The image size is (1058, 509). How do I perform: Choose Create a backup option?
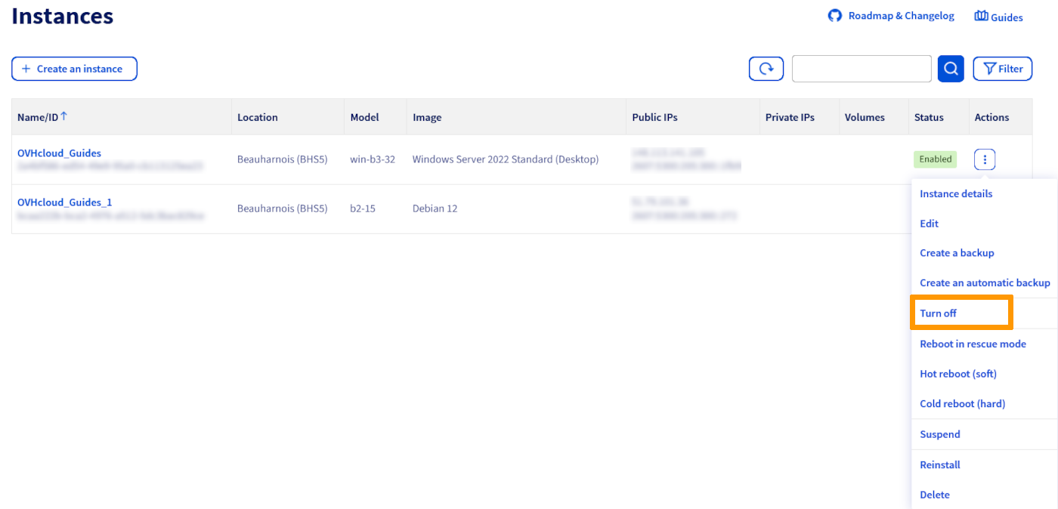click(x=957, y=253)
